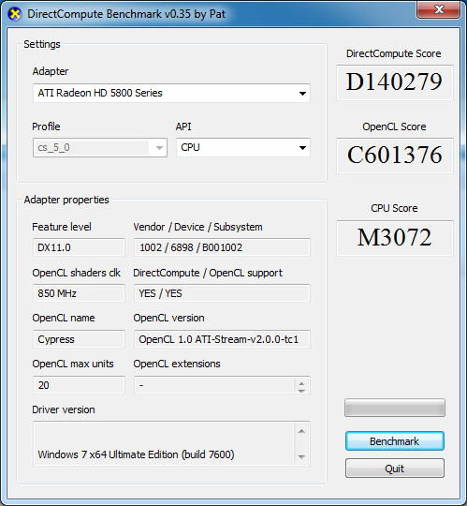Click the Quit button

(x=395, y=469)
